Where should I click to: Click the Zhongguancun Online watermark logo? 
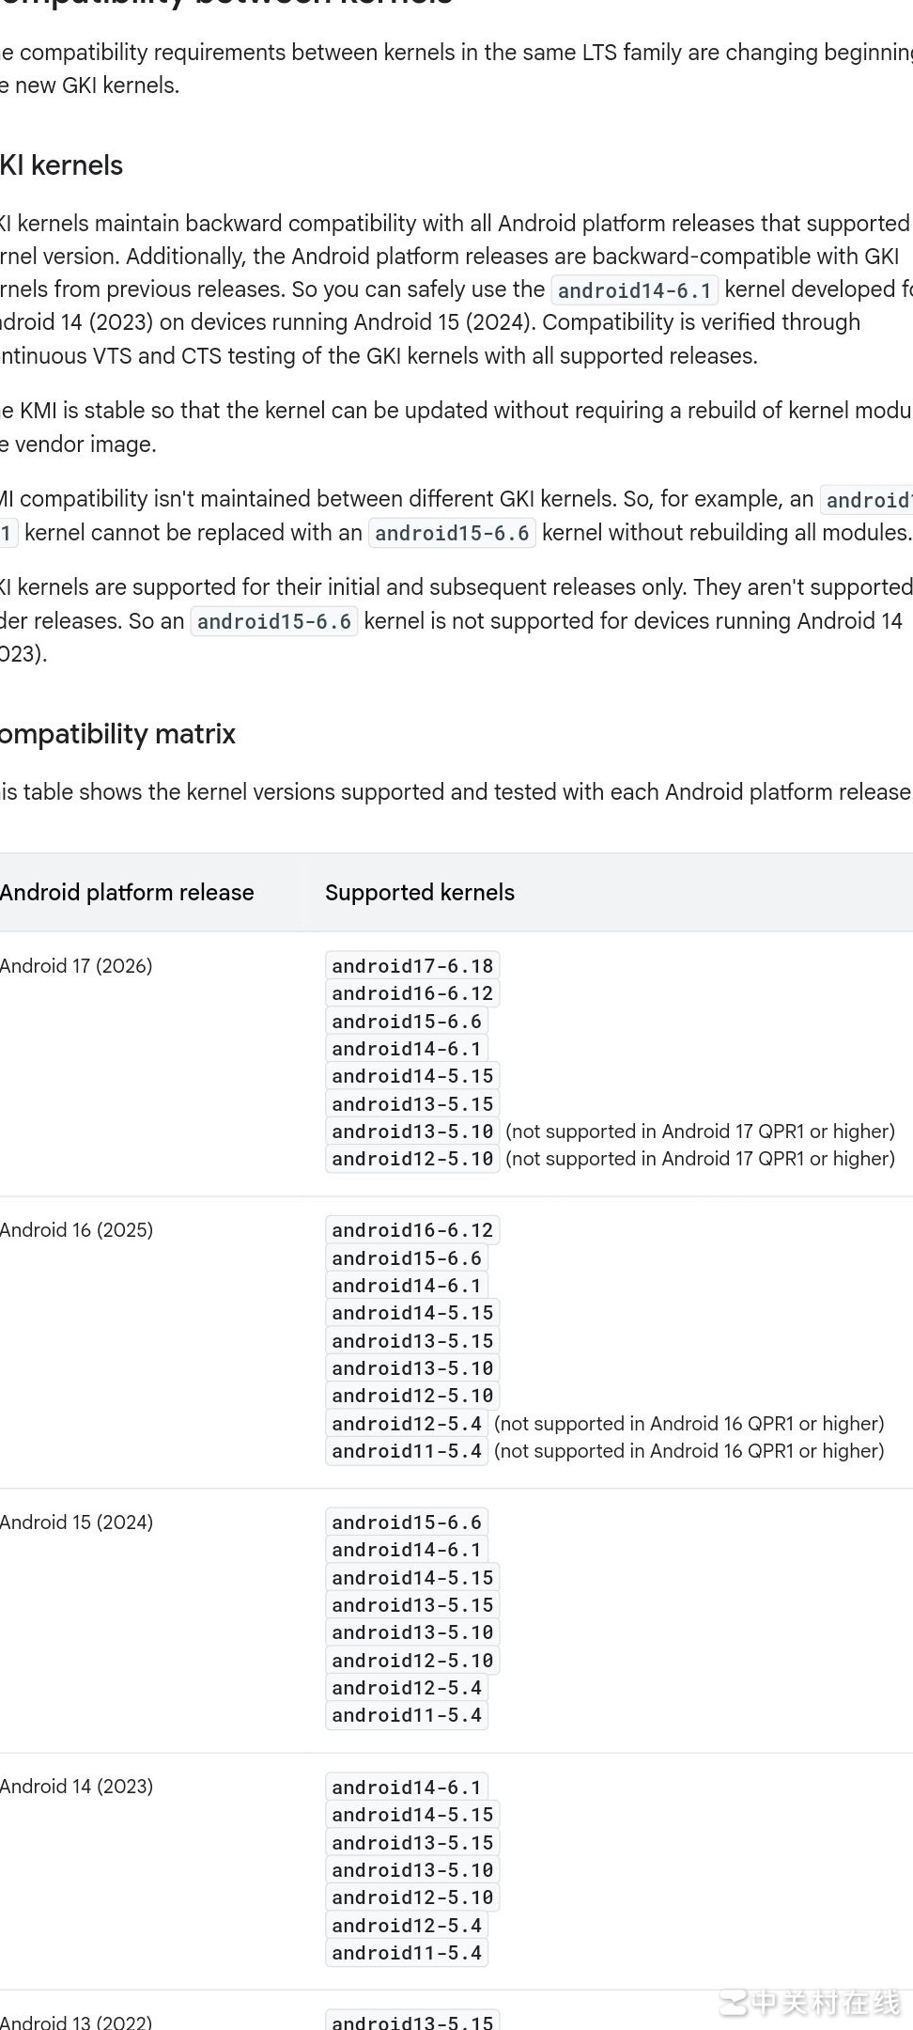click(x=810, y=2003)
